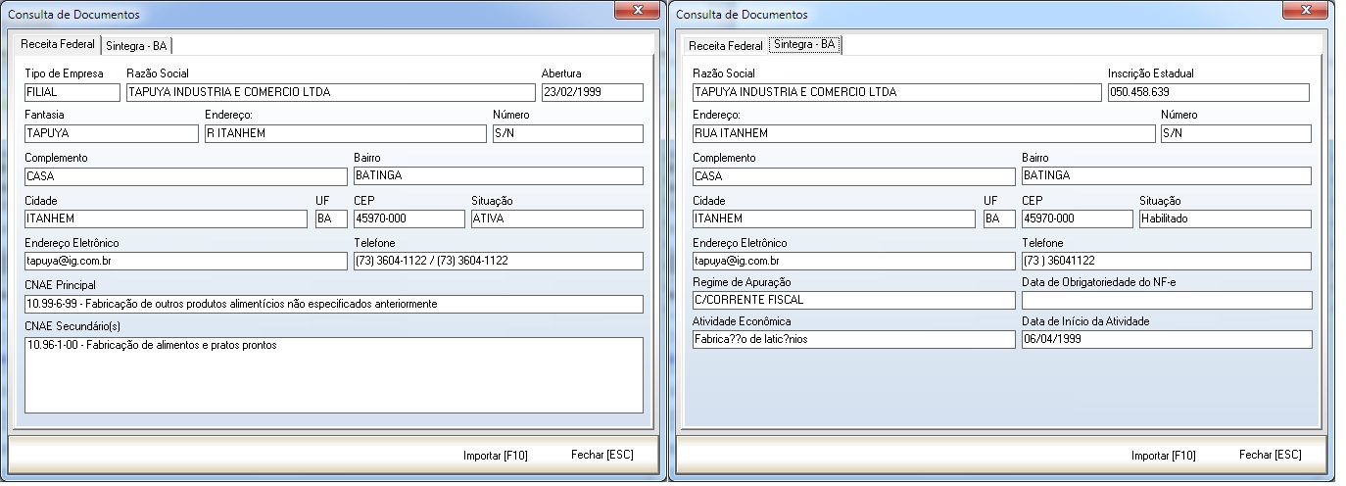
Task: Click the left window title bar text
Action: pos(73,15)
